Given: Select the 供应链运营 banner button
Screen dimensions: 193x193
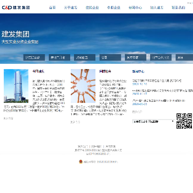Looking at the screenshot, I should [34, 57].
